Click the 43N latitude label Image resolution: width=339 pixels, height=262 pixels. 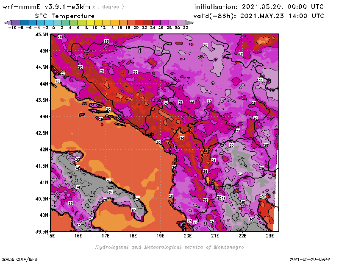44,117
